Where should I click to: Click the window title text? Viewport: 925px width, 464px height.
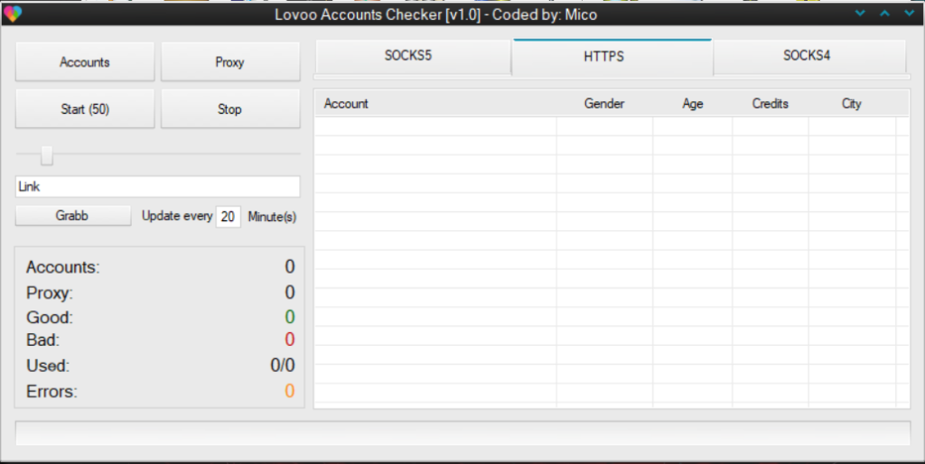[436, 14]
